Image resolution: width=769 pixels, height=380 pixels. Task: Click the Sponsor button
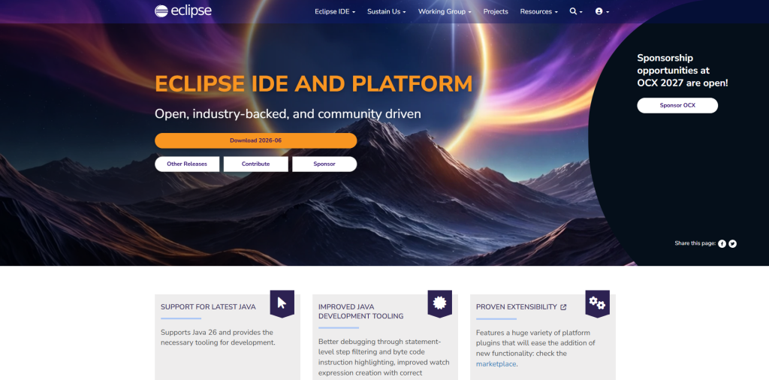[x=324, y=164]
